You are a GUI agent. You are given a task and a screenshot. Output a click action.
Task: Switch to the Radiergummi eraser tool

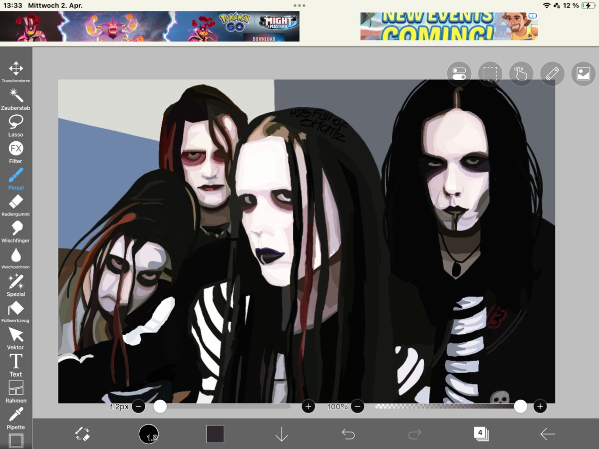[16, 206]
